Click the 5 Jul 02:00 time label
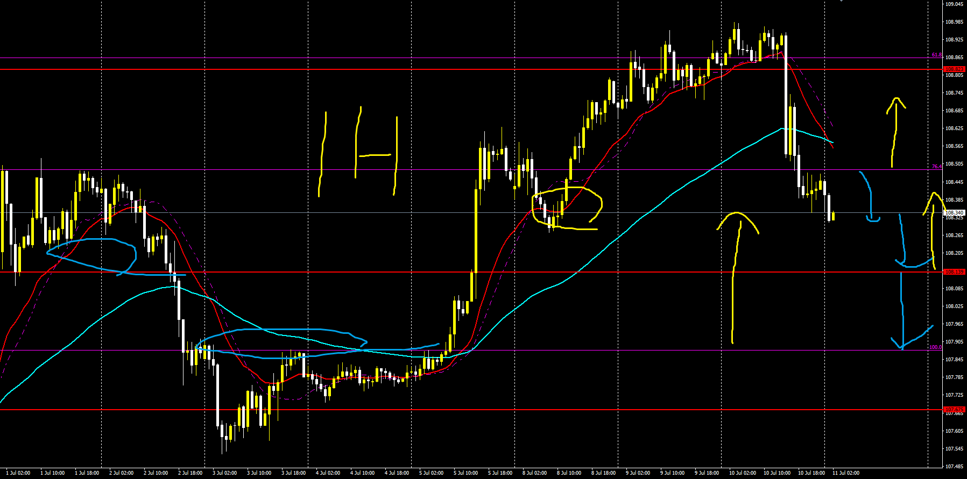This screenshot has width=967, height=479. [x=432, y=473]
